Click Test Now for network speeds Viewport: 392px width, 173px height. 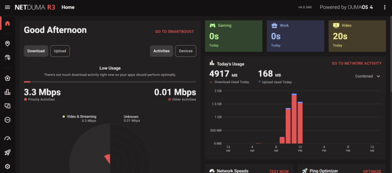pyautogui.click(x=279, y=171)
